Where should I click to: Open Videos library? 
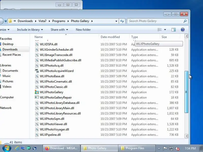7,87
